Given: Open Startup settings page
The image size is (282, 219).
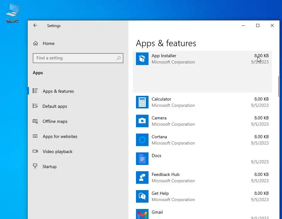Looking at the screenshot, I should pos(78,167).
